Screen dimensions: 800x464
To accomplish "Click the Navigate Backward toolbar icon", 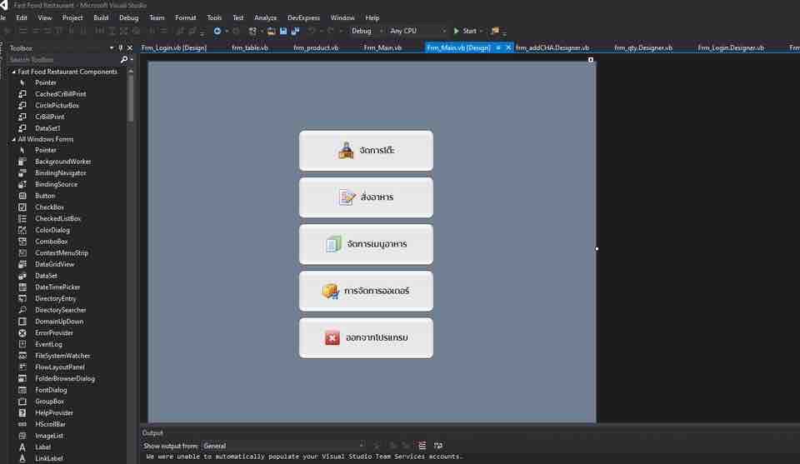I will 217,31.
